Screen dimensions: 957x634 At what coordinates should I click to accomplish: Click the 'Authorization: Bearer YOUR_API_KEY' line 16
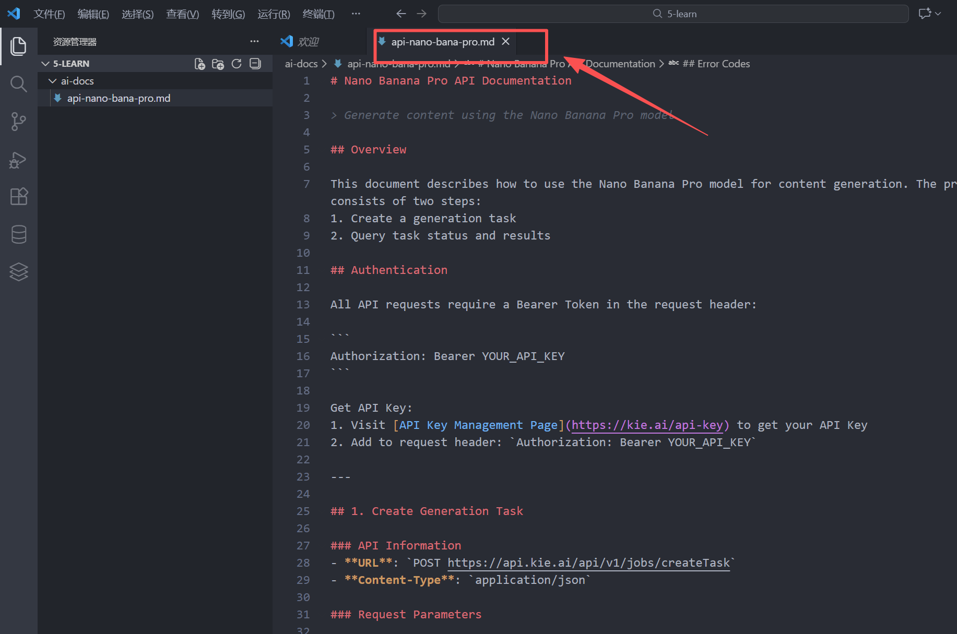pos(447,356)
